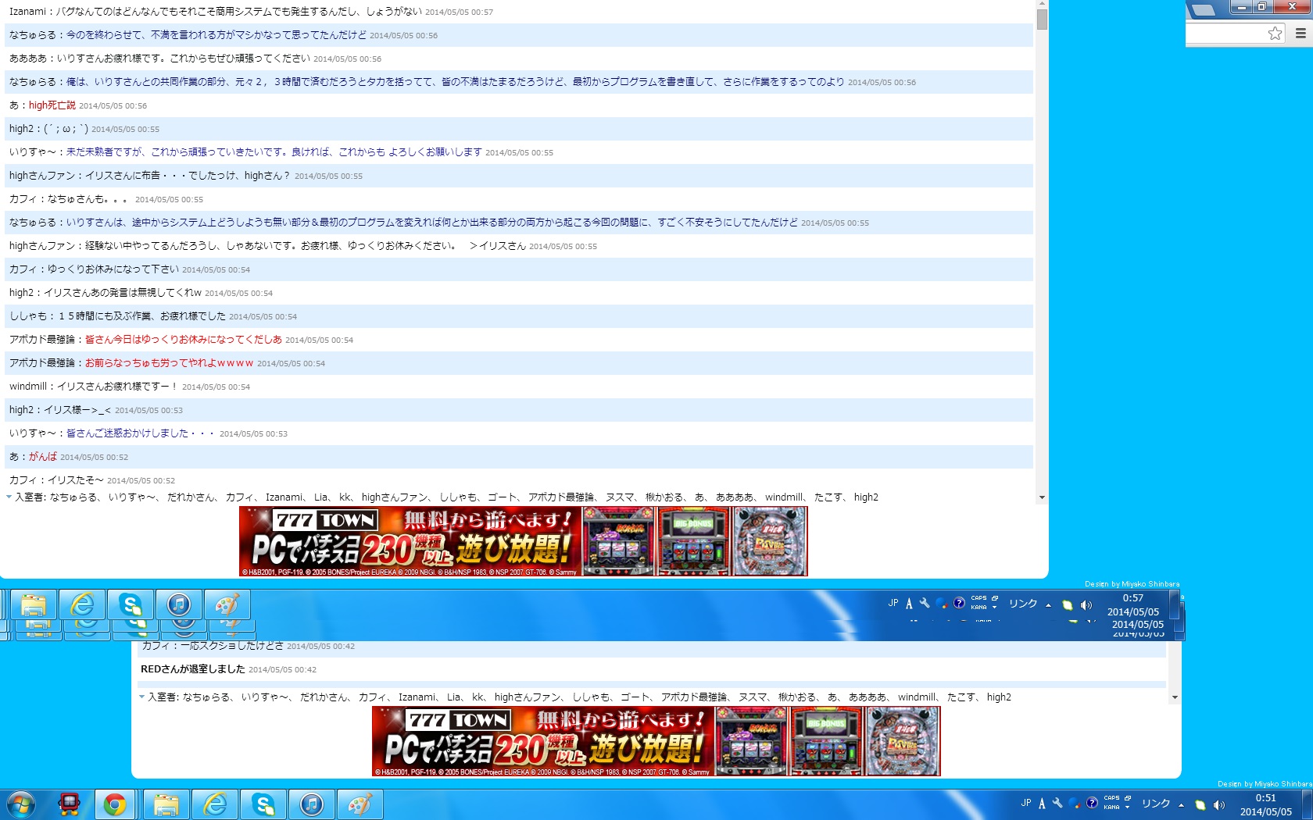Open Paint from the bottom taskbar
Image resolution: width=1313 pixels, height=820 pixels.
360,804
